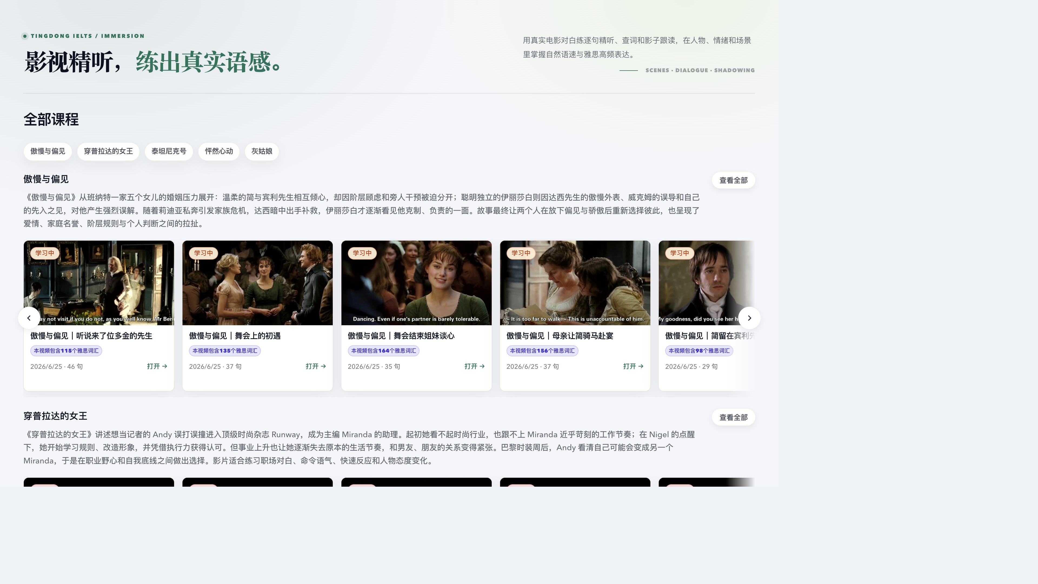This screenshot has width=1038, height=584.
Task: Click 查看全部 for 傲慢与偏见 section
Action: (x=733, y=180)
